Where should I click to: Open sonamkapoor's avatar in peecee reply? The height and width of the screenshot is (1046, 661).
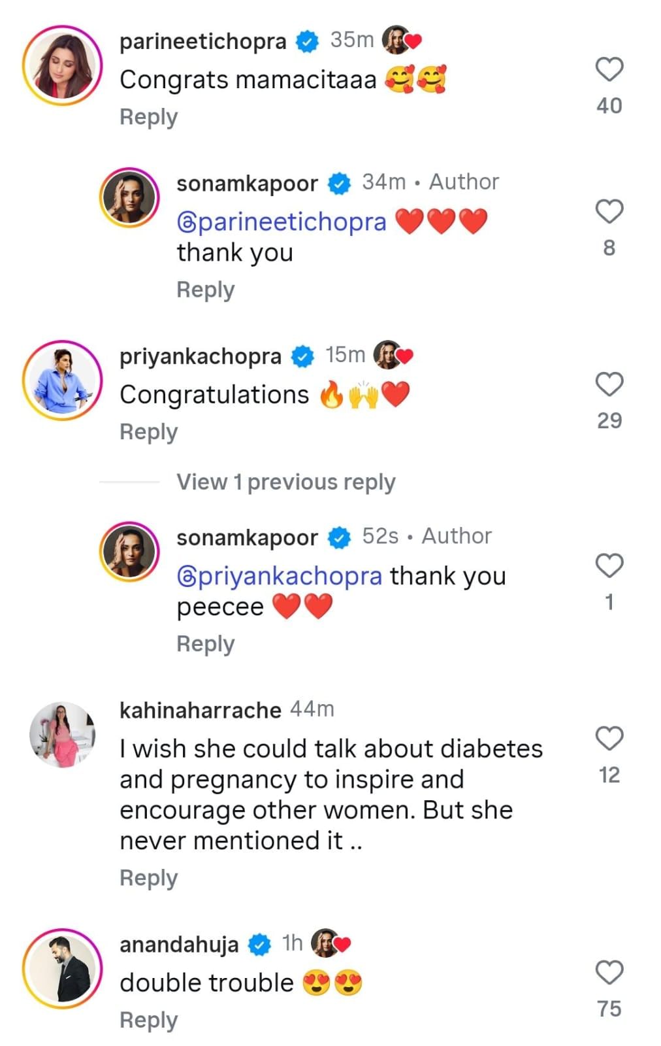pyautogui.click(x=129, y=552)
